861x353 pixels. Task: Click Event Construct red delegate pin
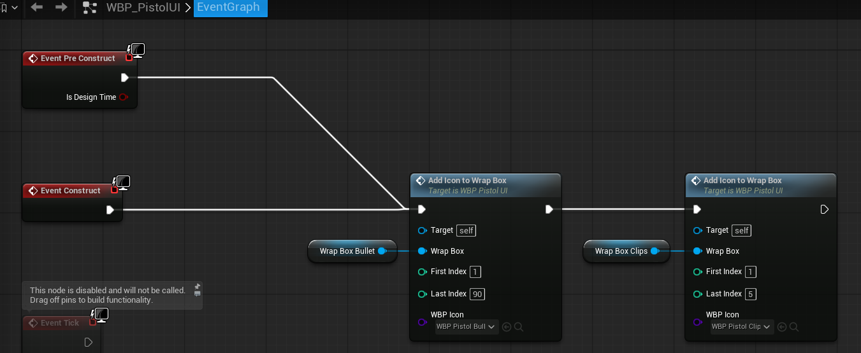click(x=114, y=190)
